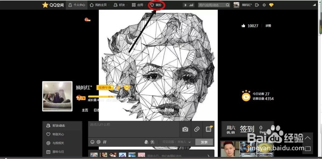Click the icon right of the QQ penguin
The width and height of the screenshot is (322, 159).
152,142
